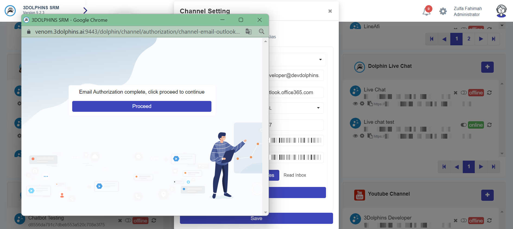
Task: Open the settings gear in header
Action: pyautogui.click(x=443, y=11)
